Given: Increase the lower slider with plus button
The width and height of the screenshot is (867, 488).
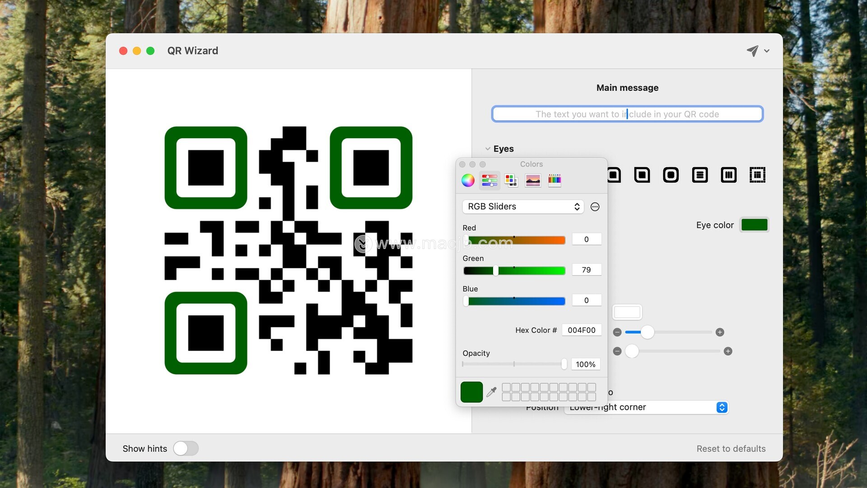Looking at the screenshot, I should [x=728, y=351].
